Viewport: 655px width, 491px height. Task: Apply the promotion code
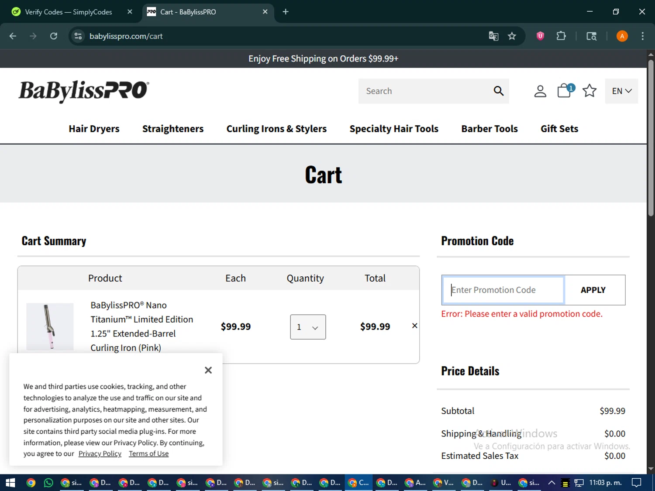[x=593, y=290]
